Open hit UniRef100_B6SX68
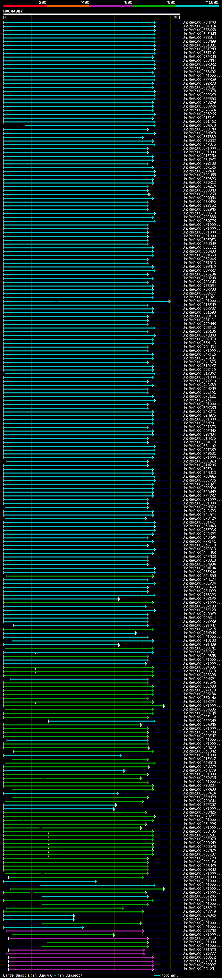Viewport: 222px width, 978px height. 199,30
